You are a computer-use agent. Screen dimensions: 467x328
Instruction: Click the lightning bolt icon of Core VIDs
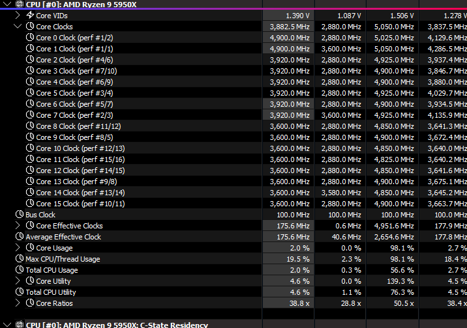[x=30, y=15]
